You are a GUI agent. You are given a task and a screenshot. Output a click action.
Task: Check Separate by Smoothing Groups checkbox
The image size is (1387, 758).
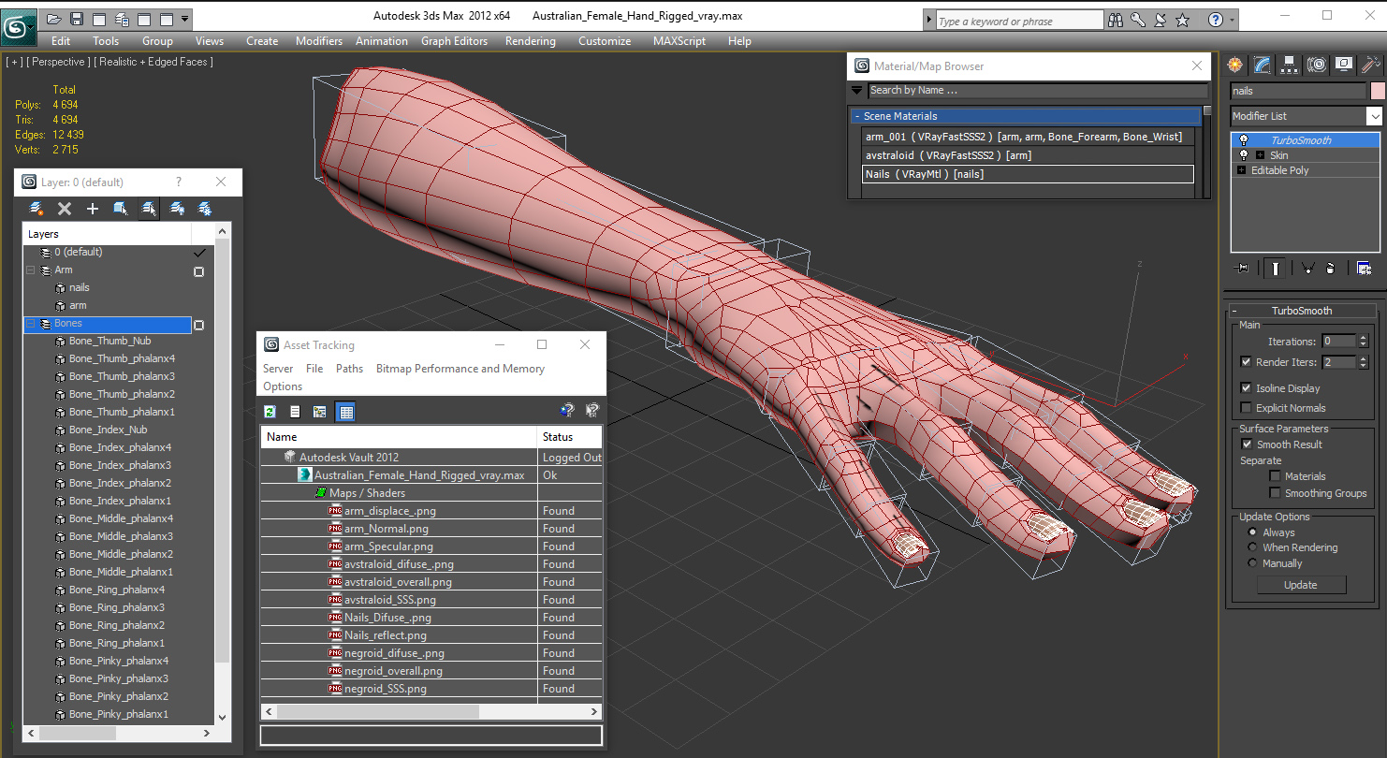[x=1275, y=493]
